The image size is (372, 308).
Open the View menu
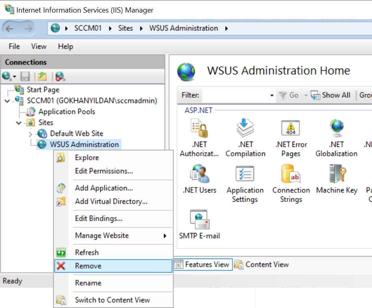point(39,47)
